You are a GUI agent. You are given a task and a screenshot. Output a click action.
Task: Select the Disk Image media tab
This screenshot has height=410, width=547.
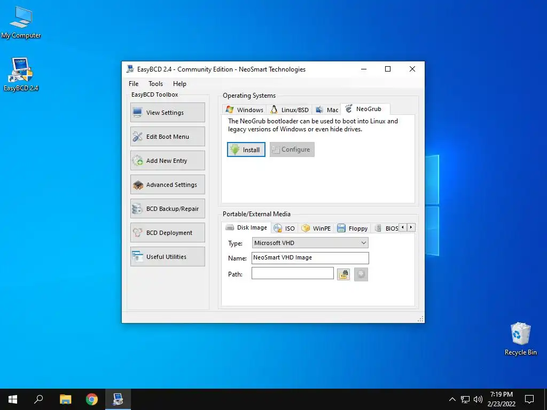246,227
